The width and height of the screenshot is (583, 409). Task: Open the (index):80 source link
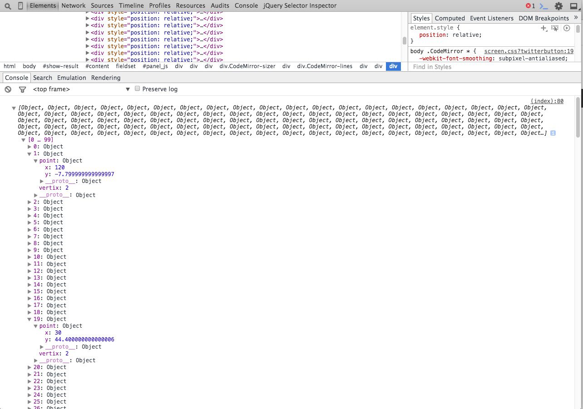tap(547, 101)
